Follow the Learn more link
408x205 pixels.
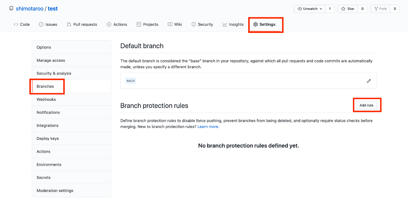208,127
